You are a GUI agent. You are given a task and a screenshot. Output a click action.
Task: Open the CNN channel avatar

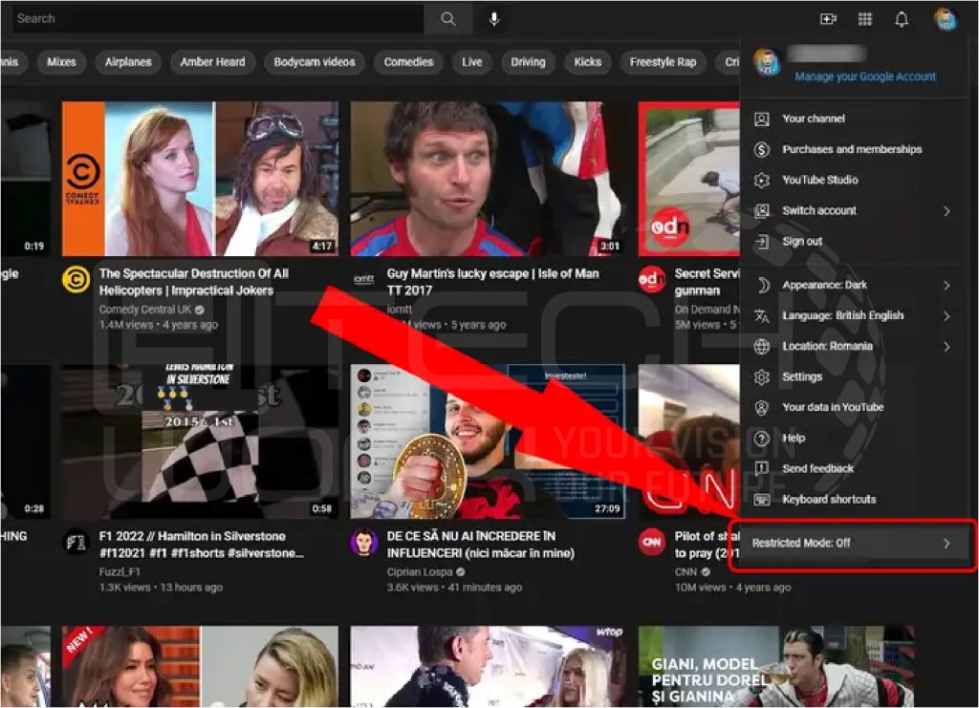tap(652, 542)
